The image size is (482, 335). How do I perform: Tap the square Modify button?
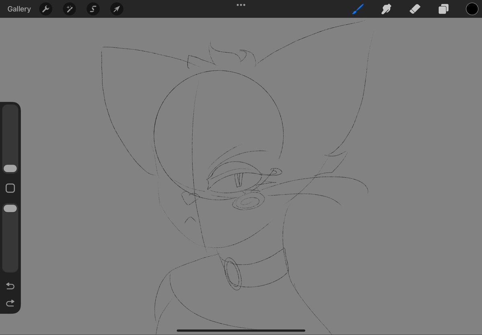pyautogui.click(x=10, y=188)
